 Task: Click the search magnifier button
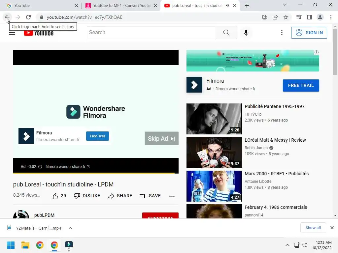[x=226, y=33]
